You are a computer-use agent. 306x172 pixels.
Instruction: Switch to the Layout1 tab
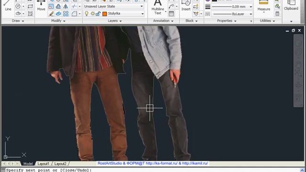[43, 163]
